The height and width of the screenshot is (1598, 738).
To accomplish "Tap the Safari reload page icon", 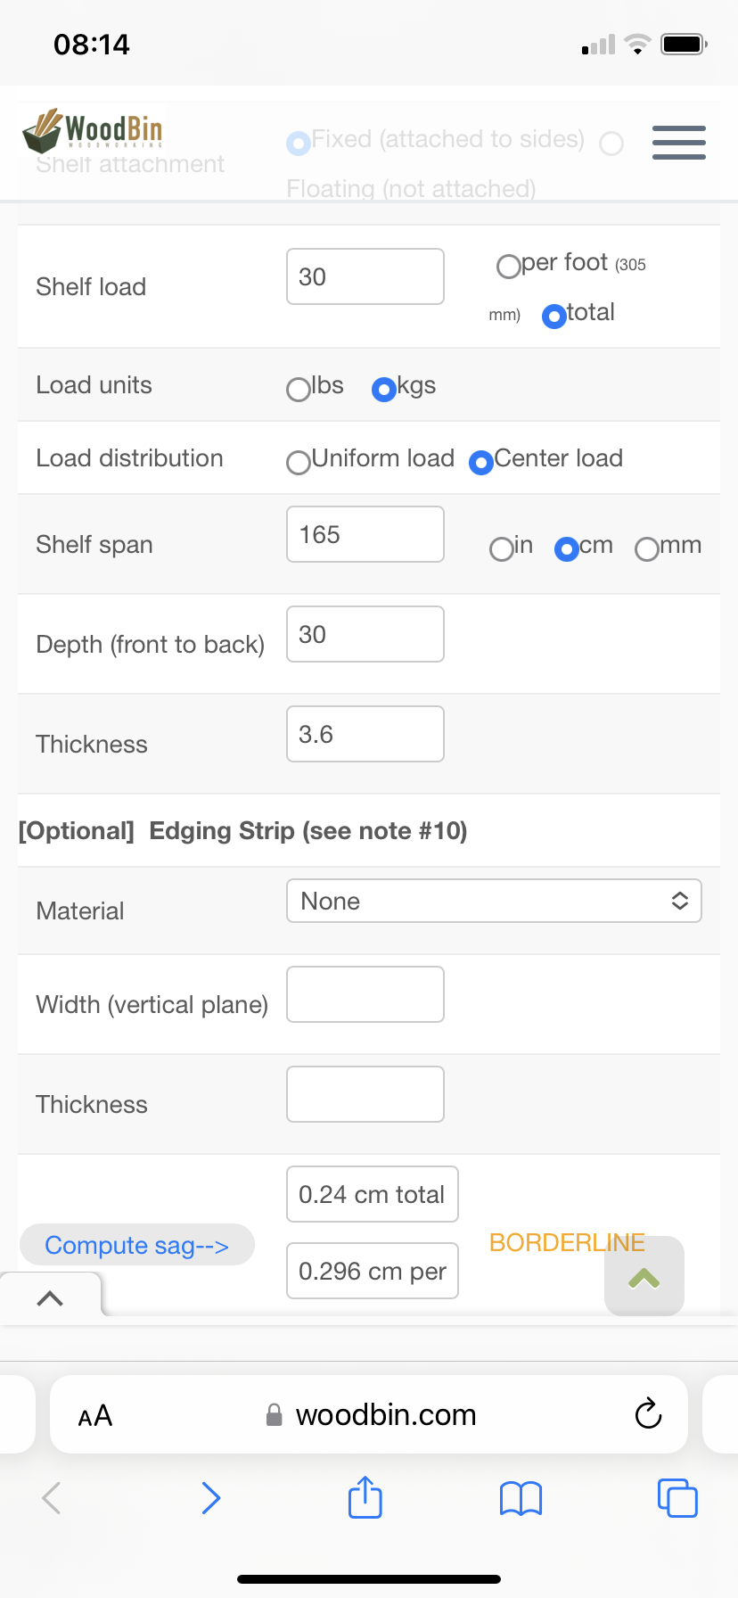I will pos(648,1413).
